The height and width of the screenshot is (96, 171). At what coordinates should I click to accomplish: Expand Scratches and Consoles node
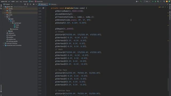3,45
